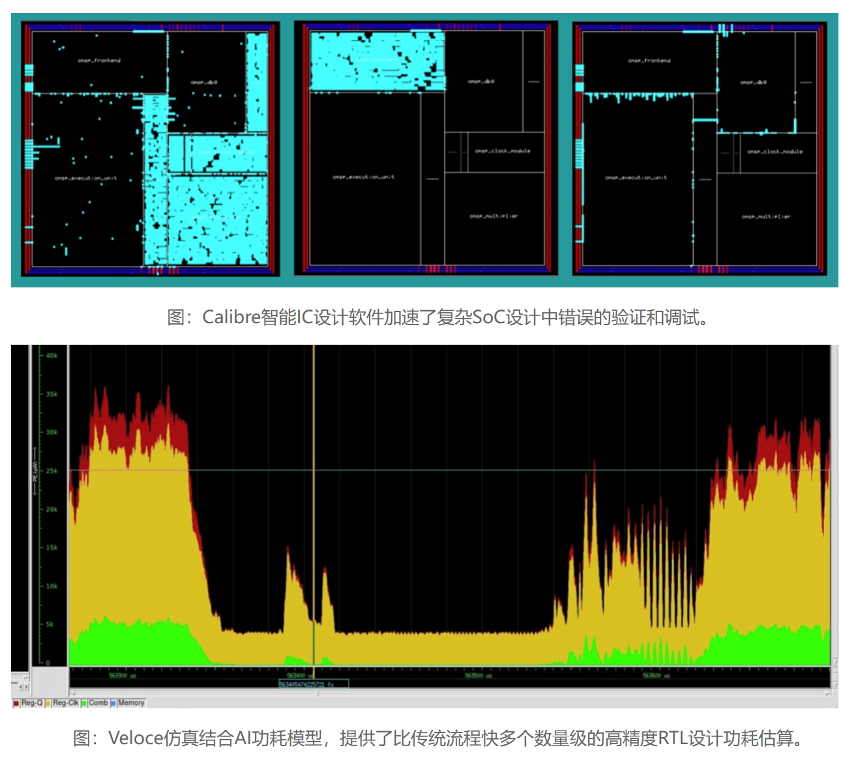This screenshot has height=767, width=843.
Task: Select the Reg-Q legend label
Action: (32, 703)
